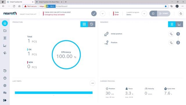The width and height of the screenshot is (186, 105).
Task: Click the Not secure warning
Action: [x=31, y=6]
